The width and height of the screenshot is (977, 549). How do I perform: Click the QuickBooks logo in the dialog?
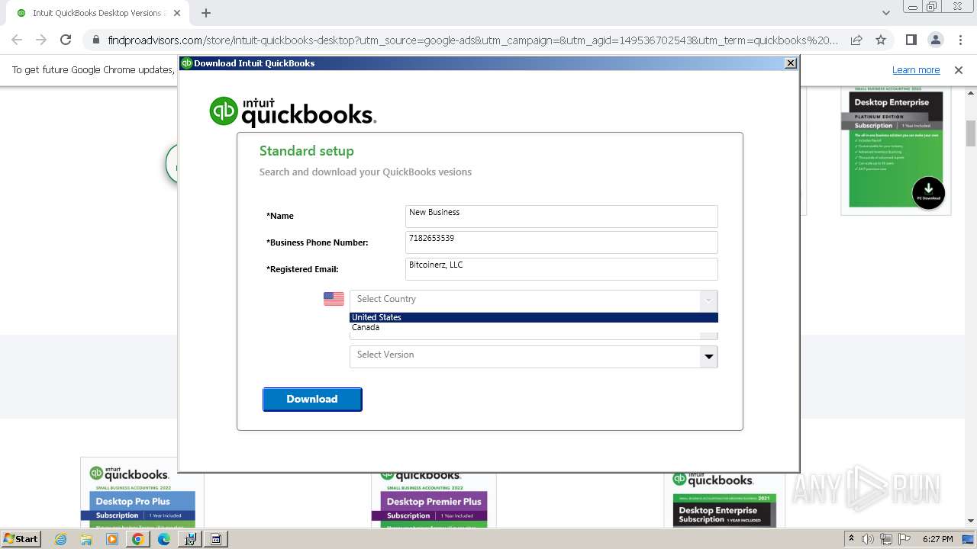[292, 111]
